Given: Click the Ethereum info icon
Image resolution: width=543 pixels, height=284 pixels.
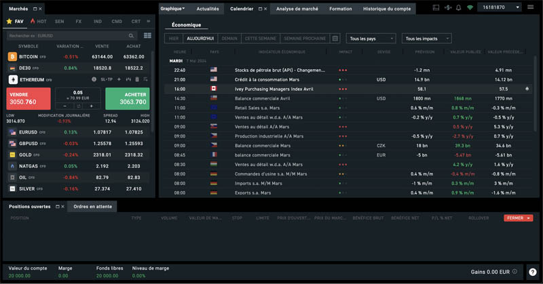Looking at the screenshot, I should 94,79.
